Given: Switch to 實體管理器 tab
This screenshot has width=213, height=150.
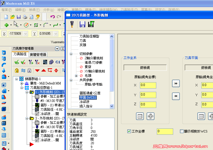Looking at the screenshot, I should (x=38, y=55).
